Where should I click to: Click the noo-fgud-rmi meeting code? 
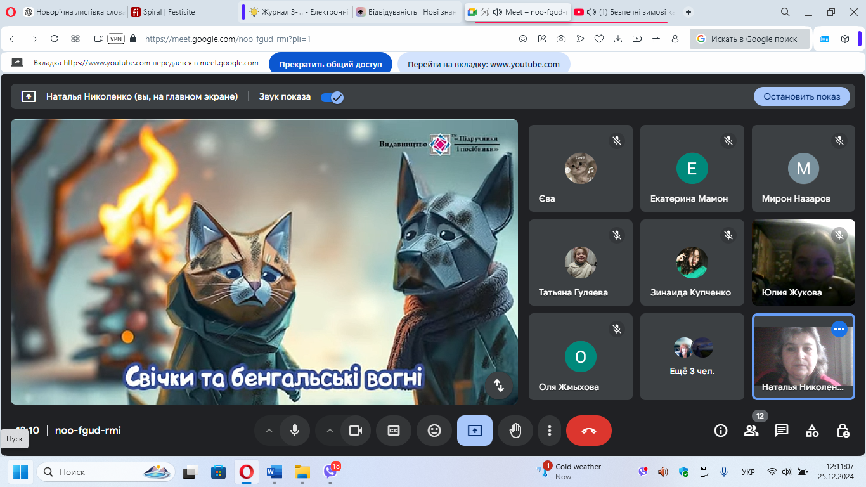click(x=88, y=431)
